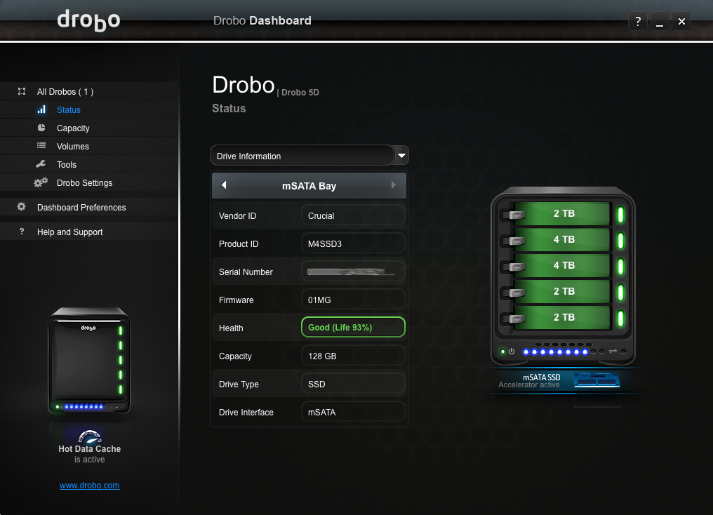
Task: Click the Drive Type field SSD
Action: pyautogui.click(x=353, y=384)
